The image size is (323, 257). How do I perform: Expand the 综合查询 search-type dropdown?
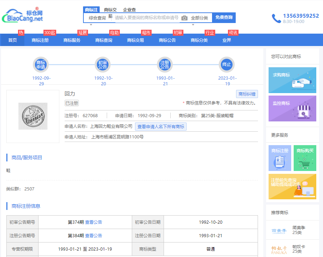tap(97, 18)
